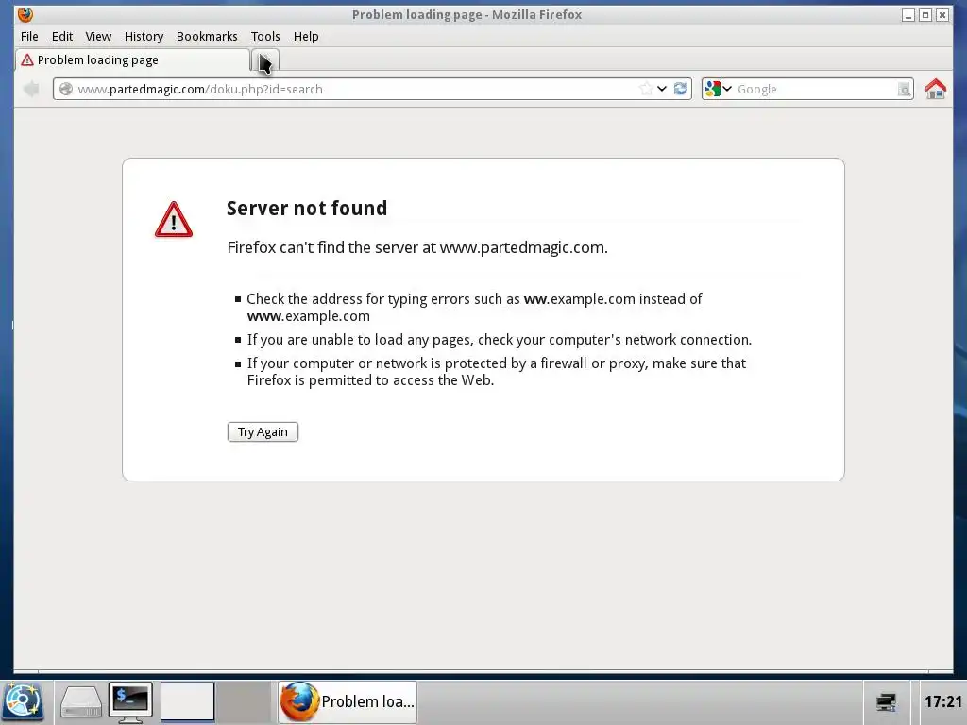Viewport: 967px width, 725px height.
Task: Open the Edit menu
Action: (61, 37)
